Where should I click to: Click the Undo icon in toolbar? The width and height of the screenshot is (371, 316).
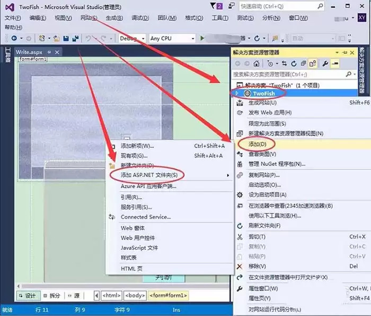89,39
